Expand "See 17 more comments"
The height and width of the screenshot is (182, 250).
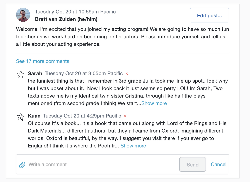(43, 61)
